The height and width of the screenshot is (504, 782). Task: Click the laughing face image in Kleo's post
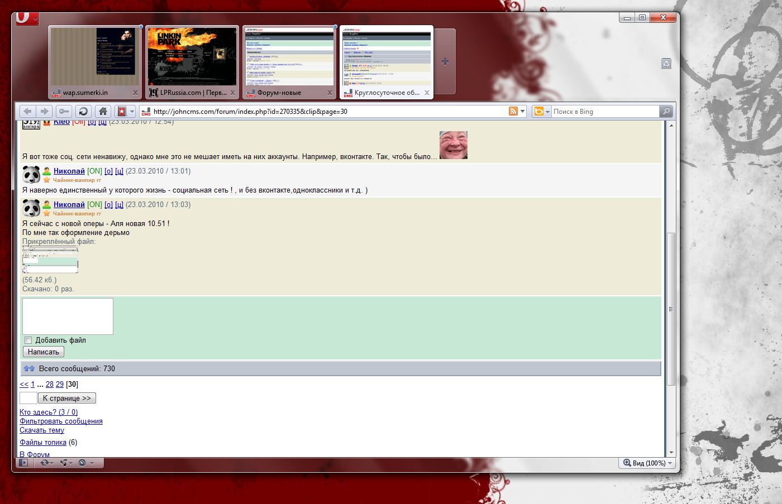tap(454, 145)
